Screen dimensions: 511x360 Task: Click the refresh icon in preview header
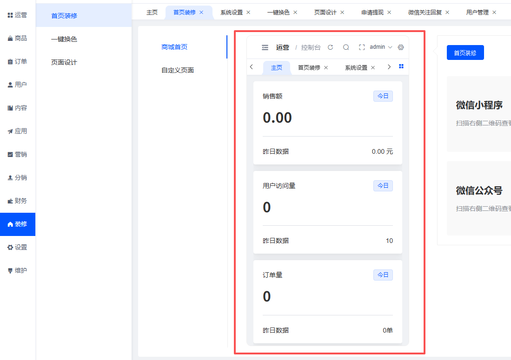[331, 47]
